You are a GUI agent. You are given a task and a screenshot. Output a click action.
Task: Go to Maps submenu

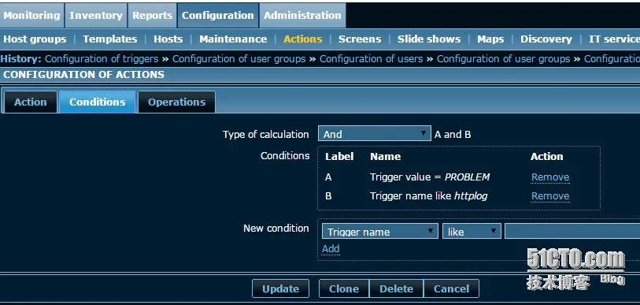pos(490,39)
